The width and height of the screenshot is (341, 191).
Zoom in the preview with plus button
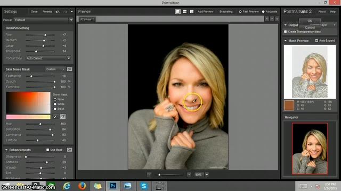[x=189, y=175]
